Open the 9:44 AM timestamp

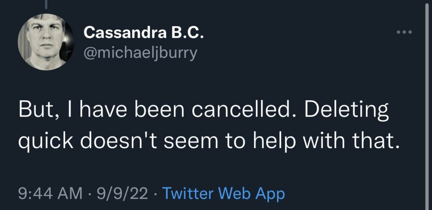[50, 194]
